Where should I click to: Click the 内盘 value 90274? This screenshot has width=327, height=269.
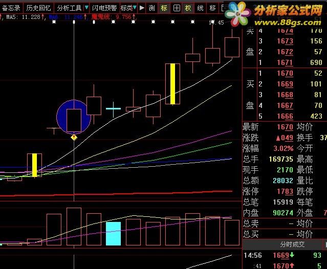click(283, 213)
